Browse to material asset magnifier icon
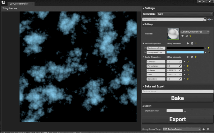This screenshot has width=214, height=133. [x=187, y=36]
